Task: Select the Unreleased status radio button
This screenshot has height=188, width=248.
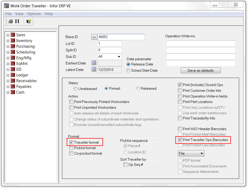Action: click(75, 89)
